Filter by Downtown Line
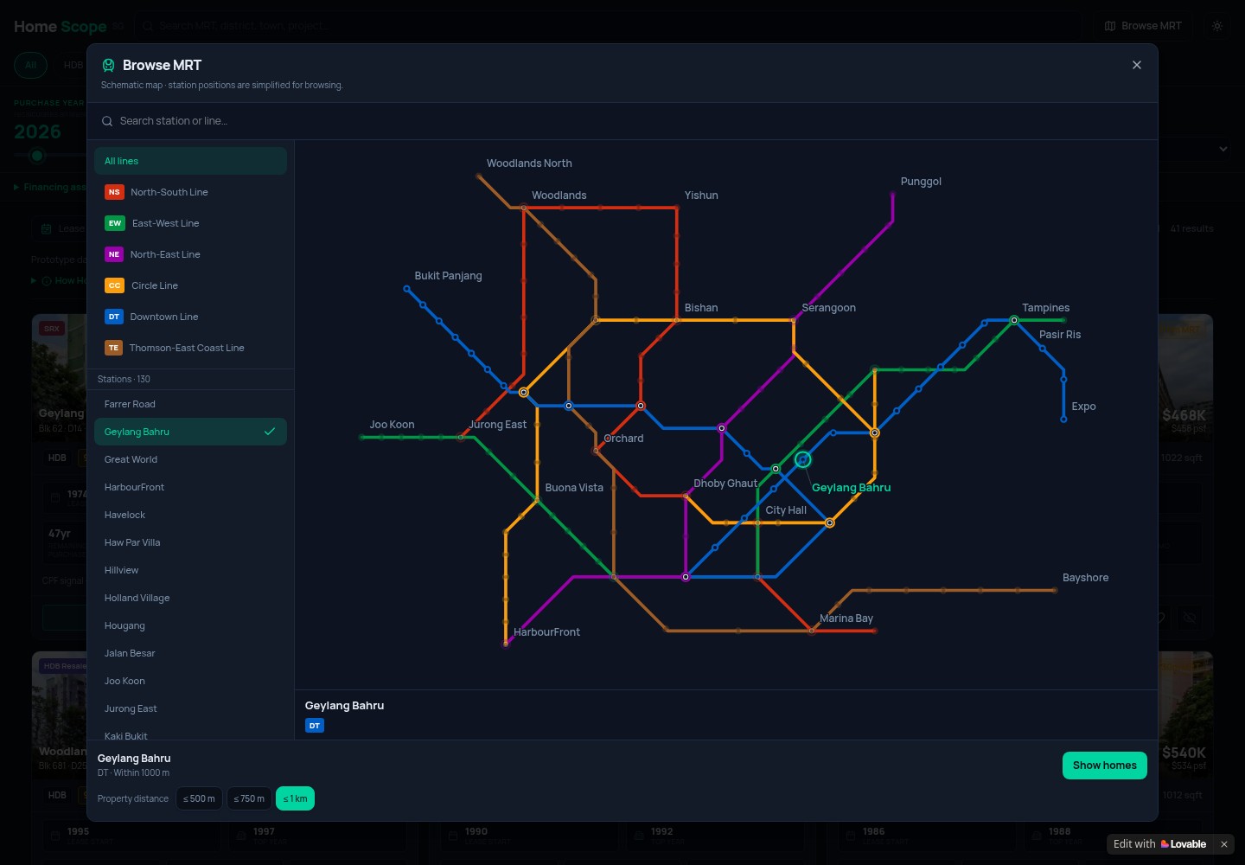This screenshot has height=865, width=1245. [190, 317]
